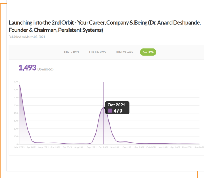The image size is (204, 178).
Task: Click the 600 y-axis value
Action: pos(16,97)
